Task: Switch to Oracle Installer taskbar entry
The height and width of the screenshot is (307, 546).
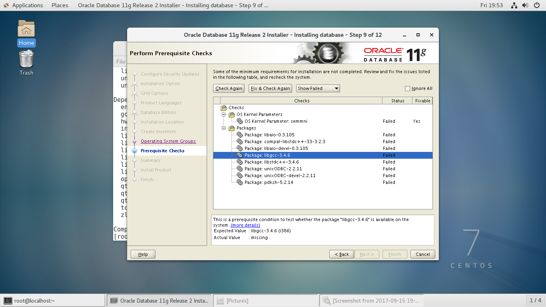Action: point(159,301)
